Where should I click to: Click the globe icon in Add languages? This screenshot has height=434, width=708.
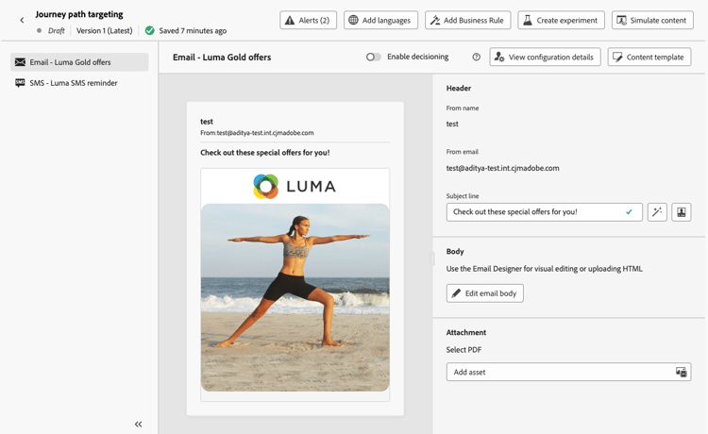coord(354,20)
